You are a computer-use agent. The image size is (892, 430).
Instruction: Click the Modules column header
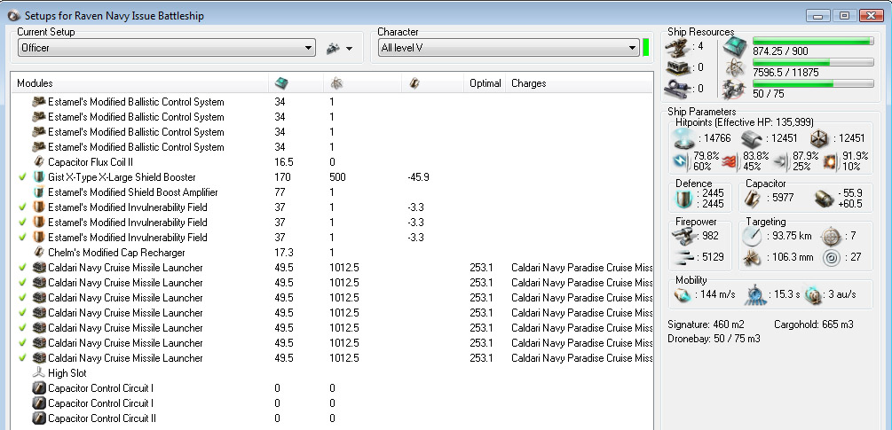tap(35, 83)
